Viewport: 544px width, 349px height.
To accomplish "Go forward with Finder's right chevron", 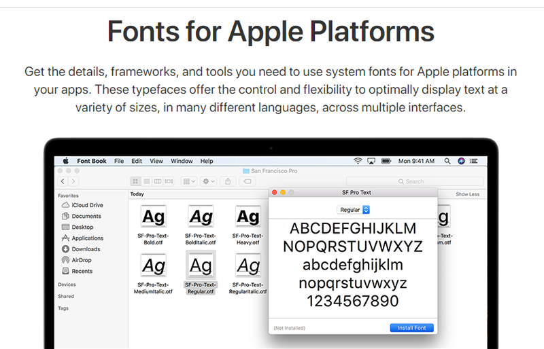I will (73, 181).
